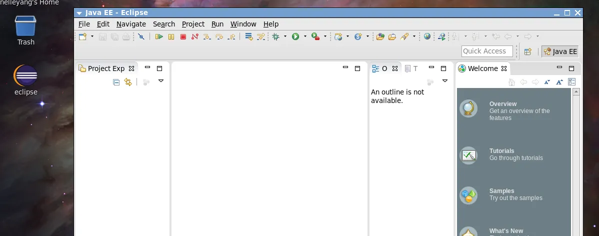Viewport: 599px width, 236px height.
Task: Click the Quick Access search field
Action: 487,51
